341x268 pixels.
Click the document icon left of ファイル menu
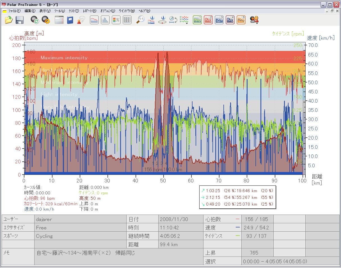pyautogui.click(x=4, y=11)
